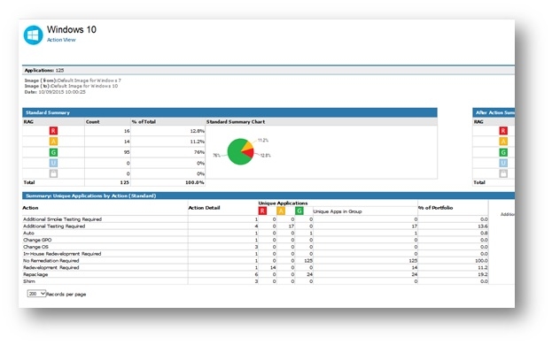Click the Windows 10 logo icon
552x345 pixels.
(33, 34)
